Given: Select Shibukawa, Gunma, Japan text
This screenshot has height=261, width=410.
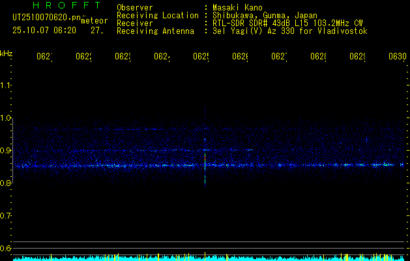Looking at the screenshot, I should [x=265, y=16].
